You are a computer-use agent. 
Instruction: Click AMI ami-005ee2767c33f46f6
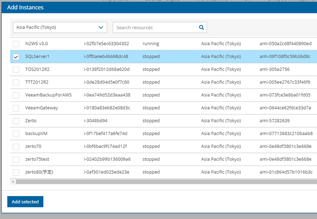click(285, 82)
